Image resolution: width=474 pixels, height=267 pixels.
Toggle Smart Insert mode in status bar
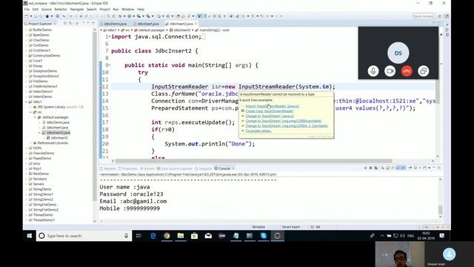(291, 227)
